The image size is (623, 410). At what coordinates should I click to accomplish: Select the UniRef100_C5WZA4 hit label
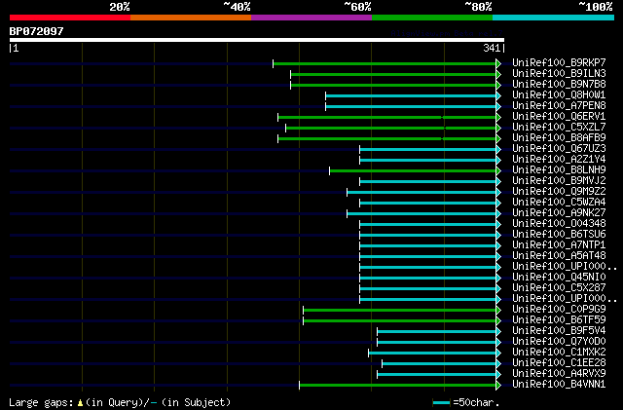coord(559,203)
